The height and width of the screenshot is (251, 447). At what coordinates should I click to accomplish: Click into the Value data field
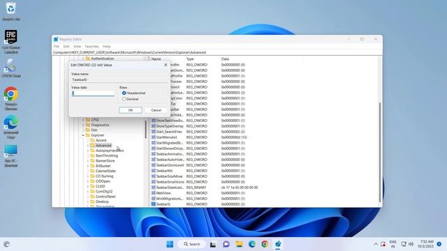pos(93,93)
